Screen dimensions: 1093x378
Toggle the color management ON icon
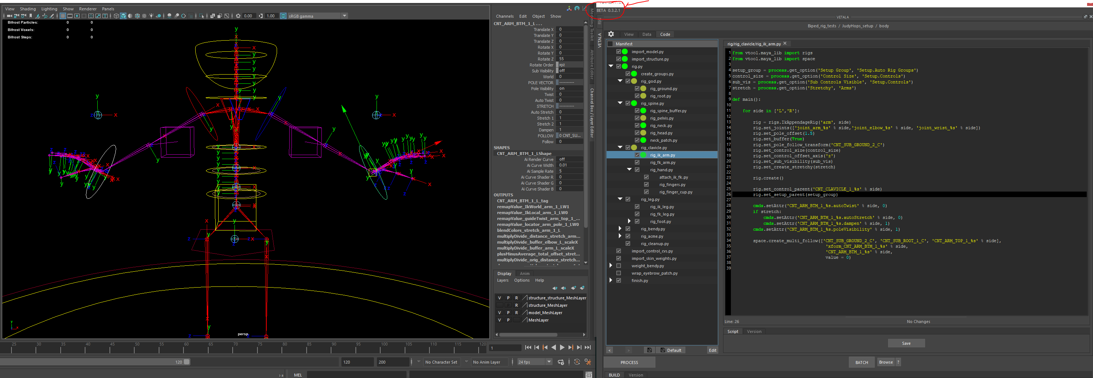tap(283, 16)
